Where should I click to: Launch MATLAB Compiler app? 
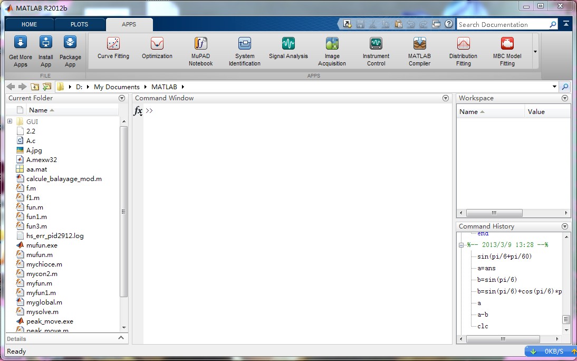(x=419, y=51)
